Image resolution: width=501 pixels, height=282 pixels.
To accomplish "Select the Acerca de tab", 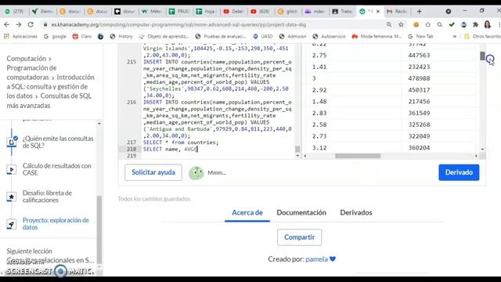I will (x=247, y=212).
